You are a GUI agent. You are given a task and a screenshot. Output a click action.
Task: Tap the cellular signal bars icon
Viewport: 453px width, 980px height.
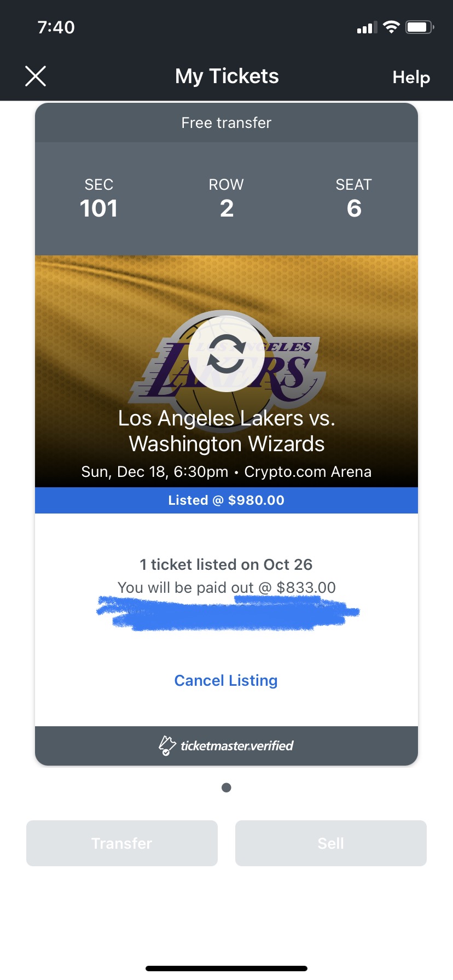coord(367,28)
